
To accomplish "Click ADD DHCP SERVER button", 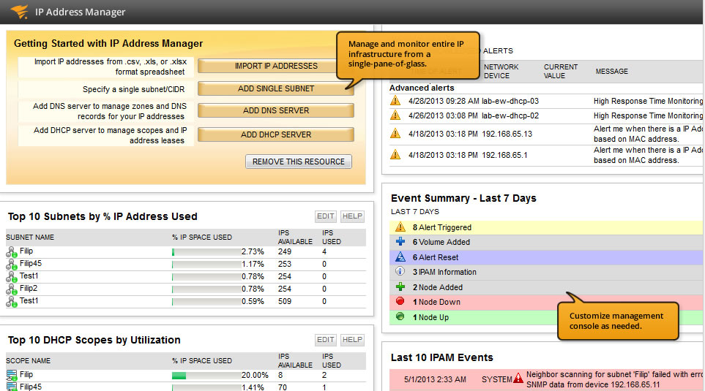I will coord(275,134).
